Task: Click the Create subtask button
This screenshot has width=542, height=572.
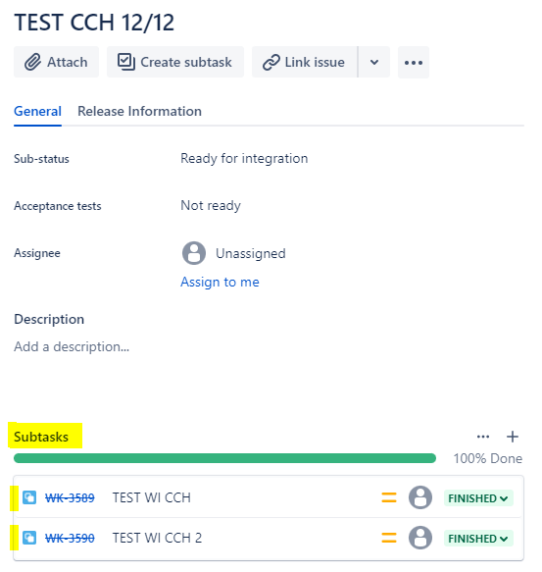Action: pos(175,62)
